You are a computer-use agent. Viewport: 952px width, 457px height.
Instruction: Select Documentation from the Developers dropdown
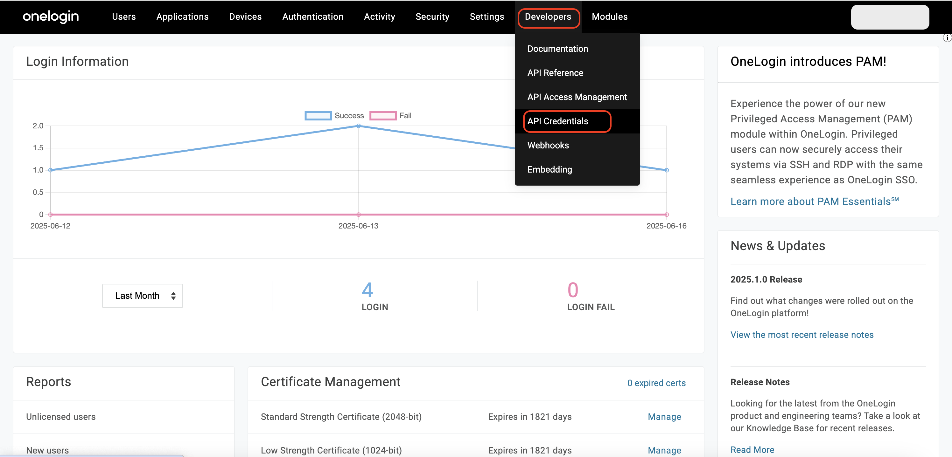pos(577,49)
